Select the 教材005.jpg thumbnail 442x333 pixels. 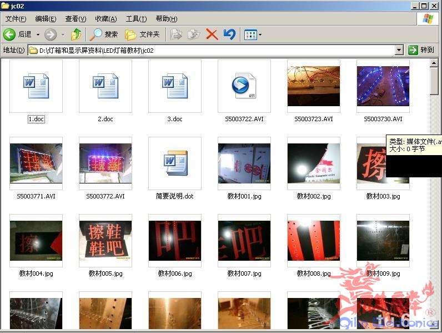106,241
